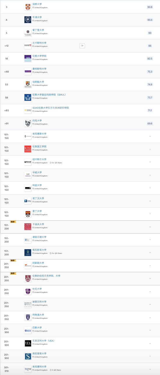
Task: Click the QS Stars star icon beside 纽卡斯尔大学
Action: point(51,163)
